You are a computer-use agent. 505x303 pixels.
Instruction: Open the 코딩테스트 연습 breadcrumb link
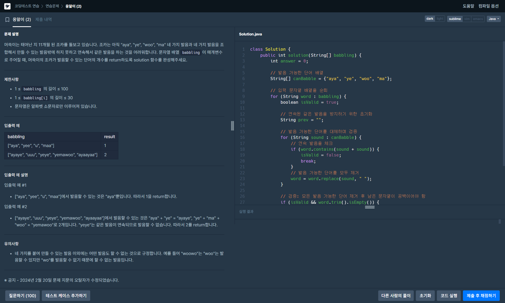[27, 6]
